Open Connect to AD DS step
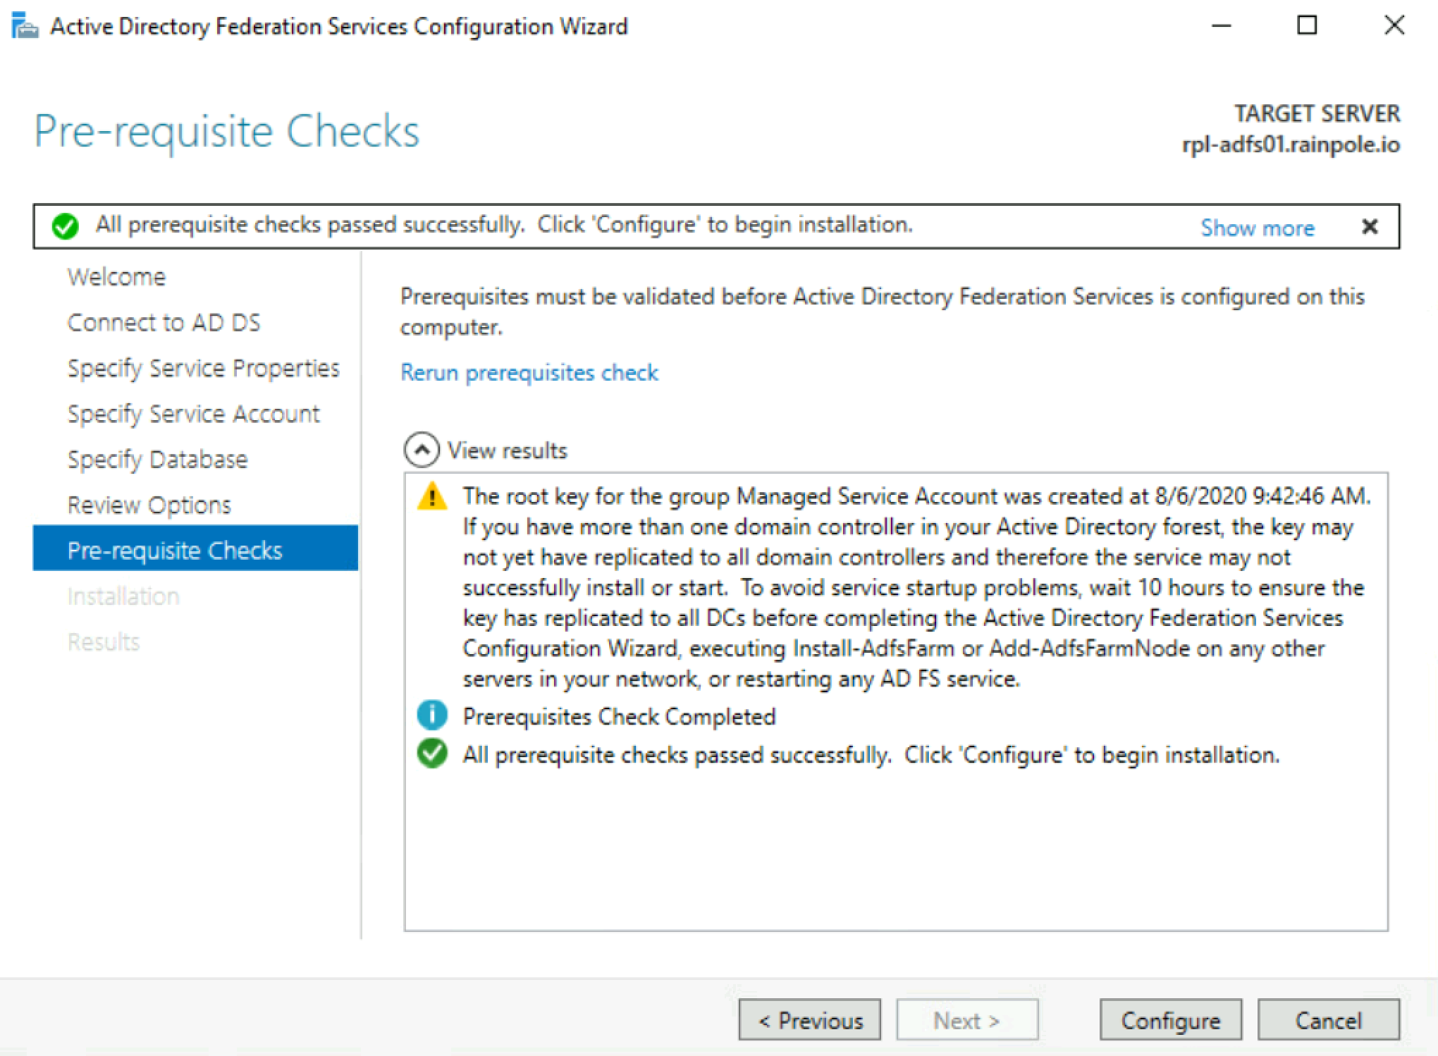The image size is (1438, 1056). point(164,323)
